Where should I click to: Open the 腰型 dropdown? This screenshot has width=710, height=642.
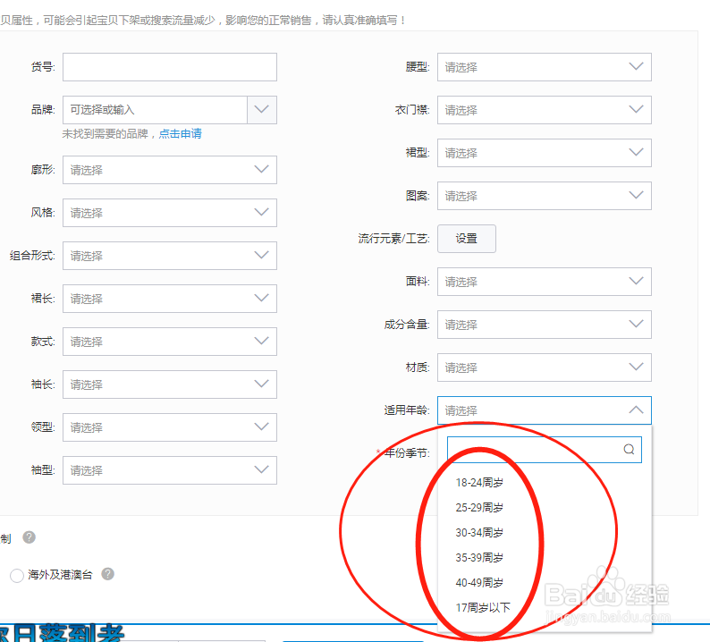click(x=545, y=67)
